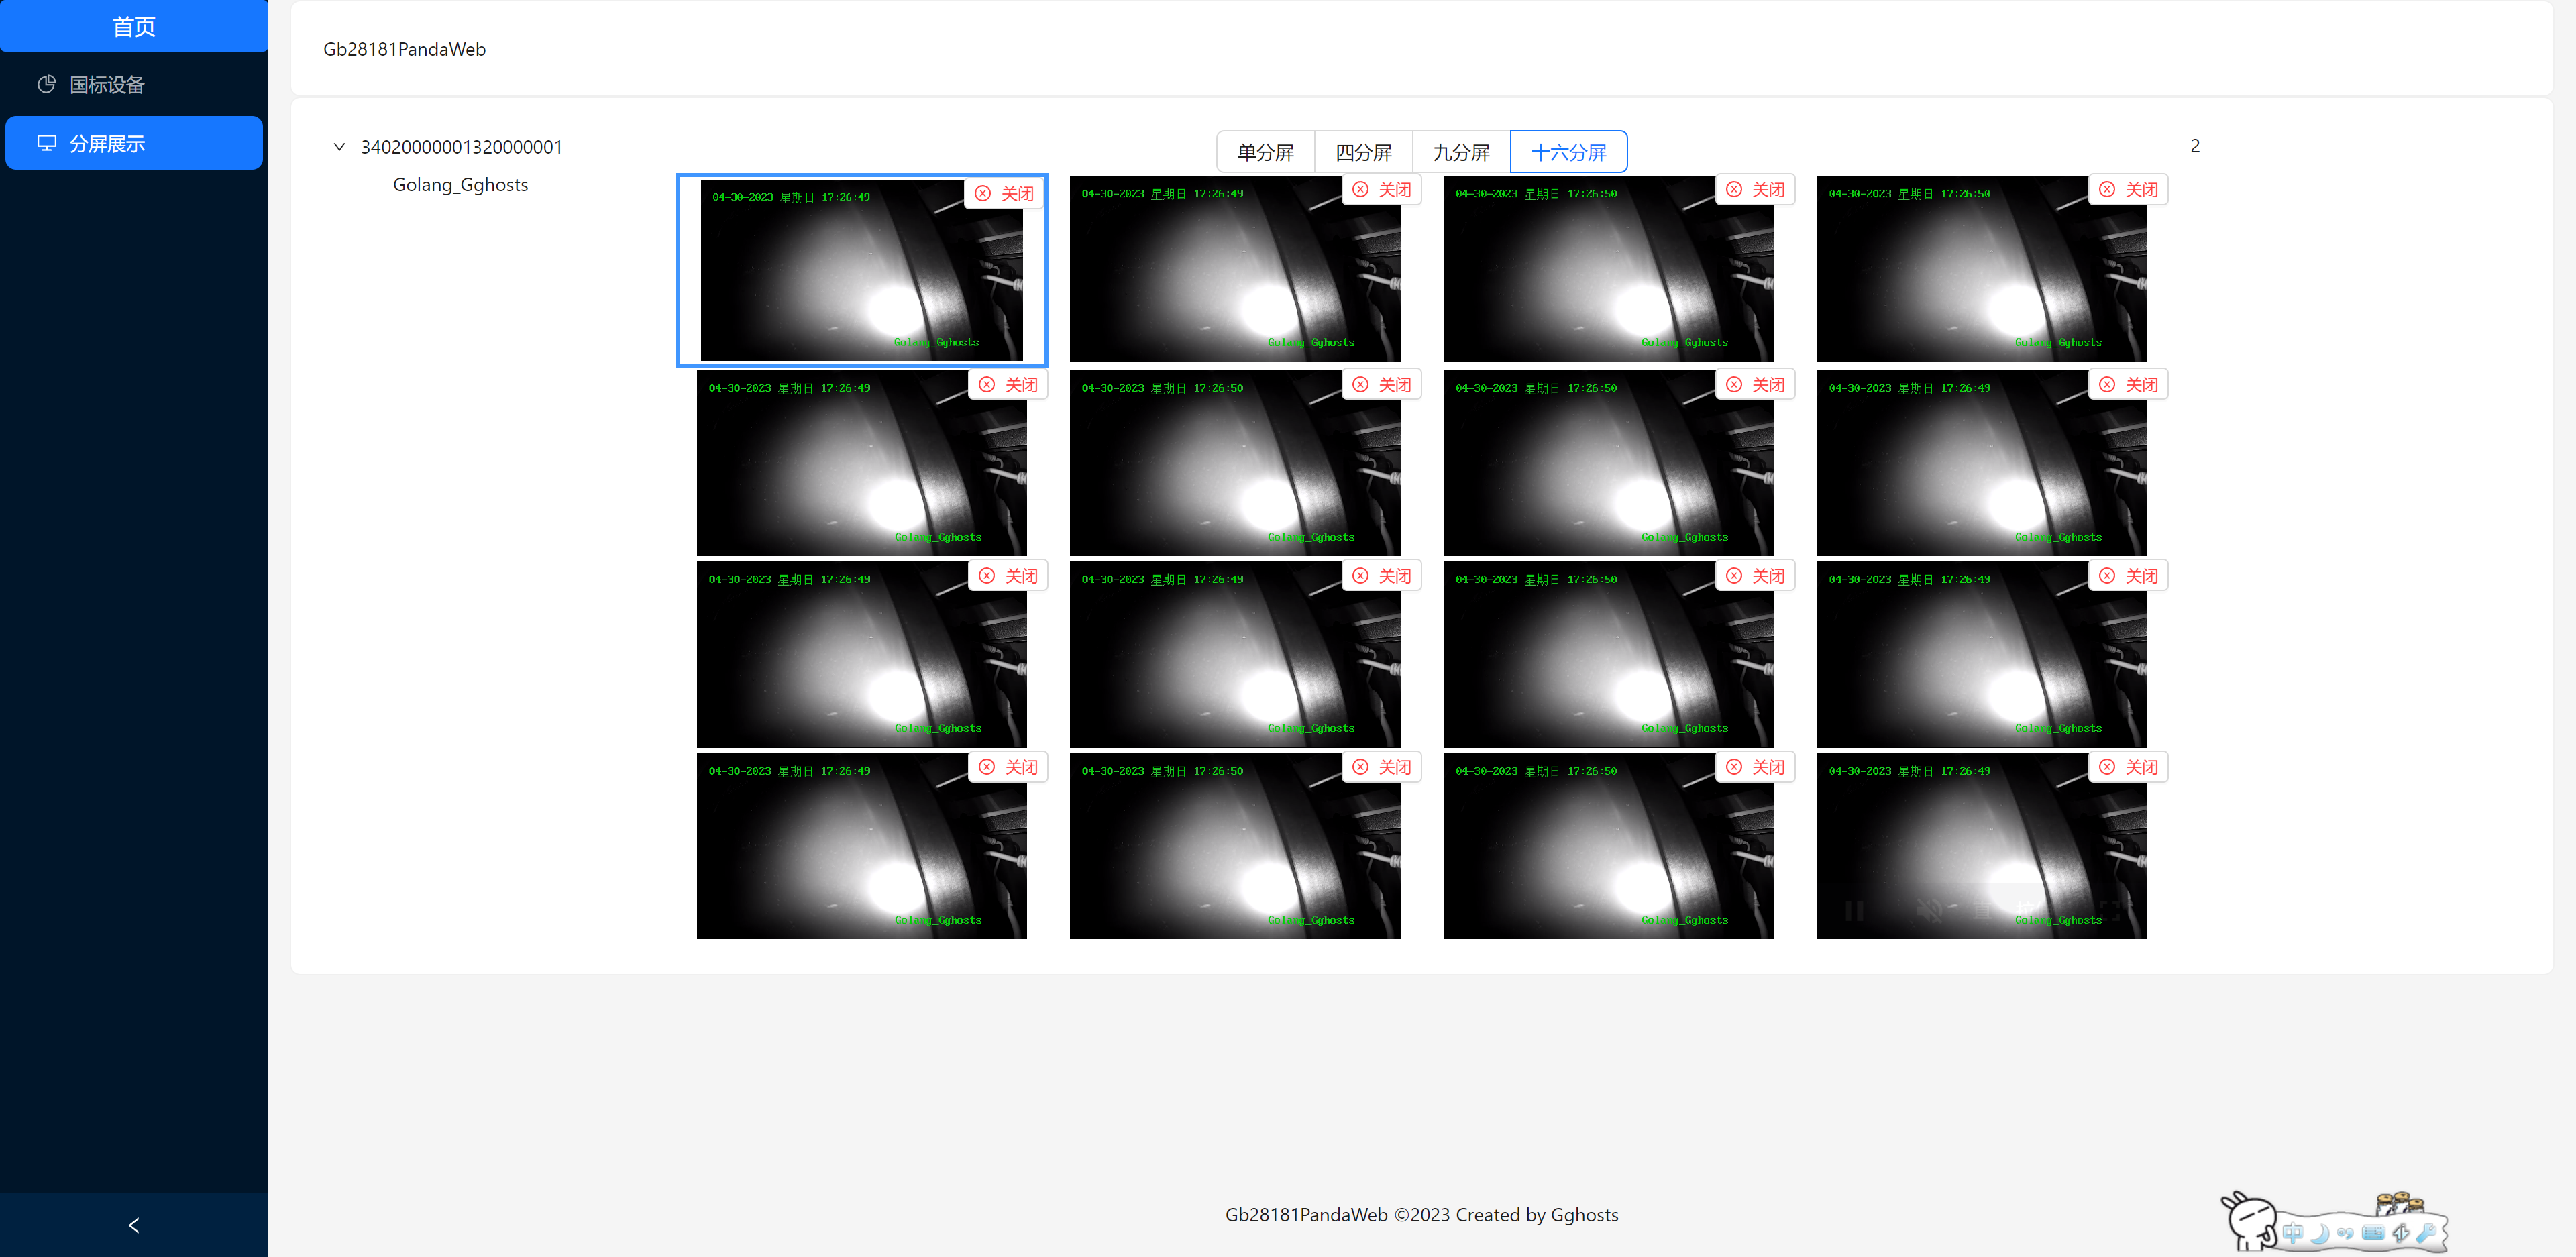Select the 分屏展示 sidebar menu item
The width and height of the screenshot is (2576, 1257).
106,143
